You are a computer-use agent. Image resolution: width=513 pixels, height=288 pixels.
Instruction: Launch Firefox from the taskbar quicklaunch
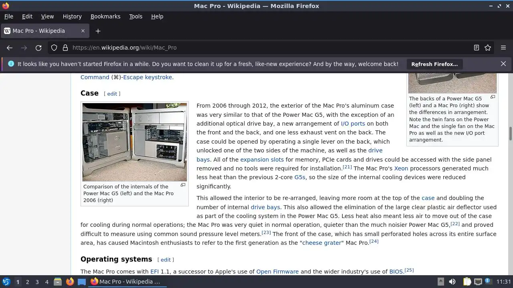[70, 282]
